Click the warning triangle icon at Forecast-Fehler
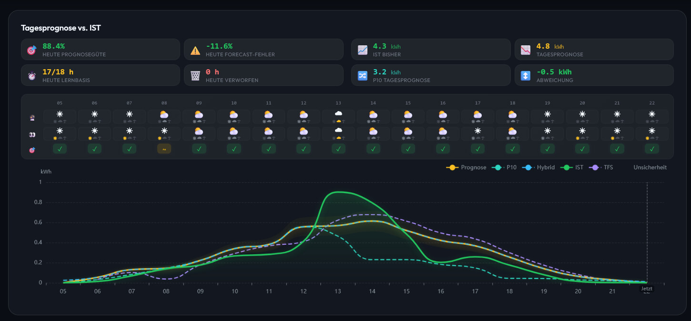Viewport: 691px width, 321px height. click(195, 50)
